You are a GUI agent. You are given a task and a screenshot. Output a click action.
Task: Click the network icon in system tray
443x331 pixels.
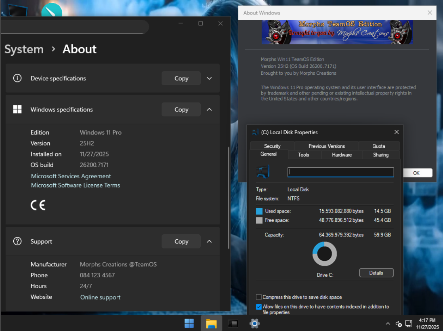tap(408, 324)
